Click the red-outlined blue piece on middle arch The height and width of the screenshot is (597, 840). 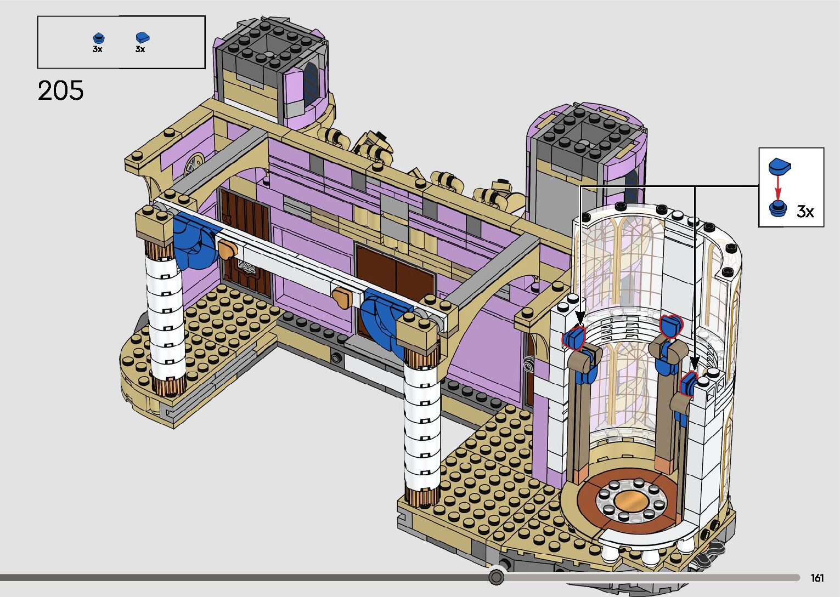(670, 326)
